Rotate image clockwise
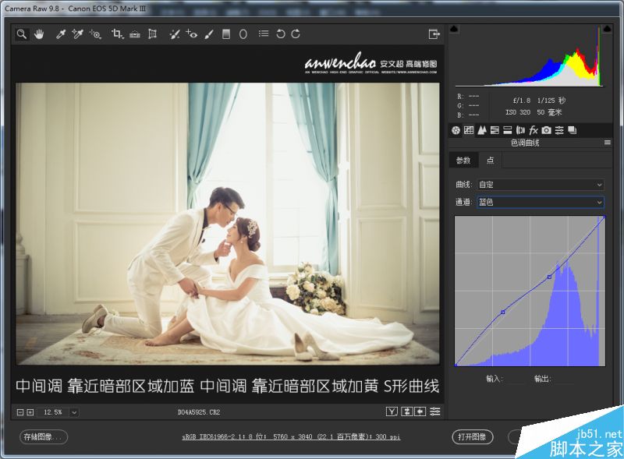Image resolution: width=624 pixels, height=459 pixels. (x=296, y=34)
